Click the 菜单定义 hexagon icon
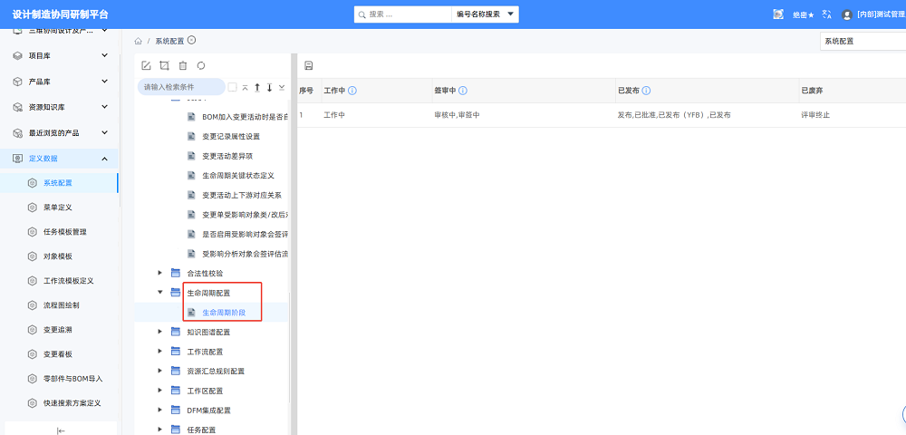This screenshot has height=435, width=906. (33, 208)
